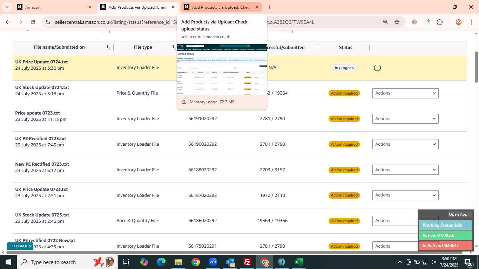Click batch ID 56191020292
The image size is (479, 269).
[202, 119]
